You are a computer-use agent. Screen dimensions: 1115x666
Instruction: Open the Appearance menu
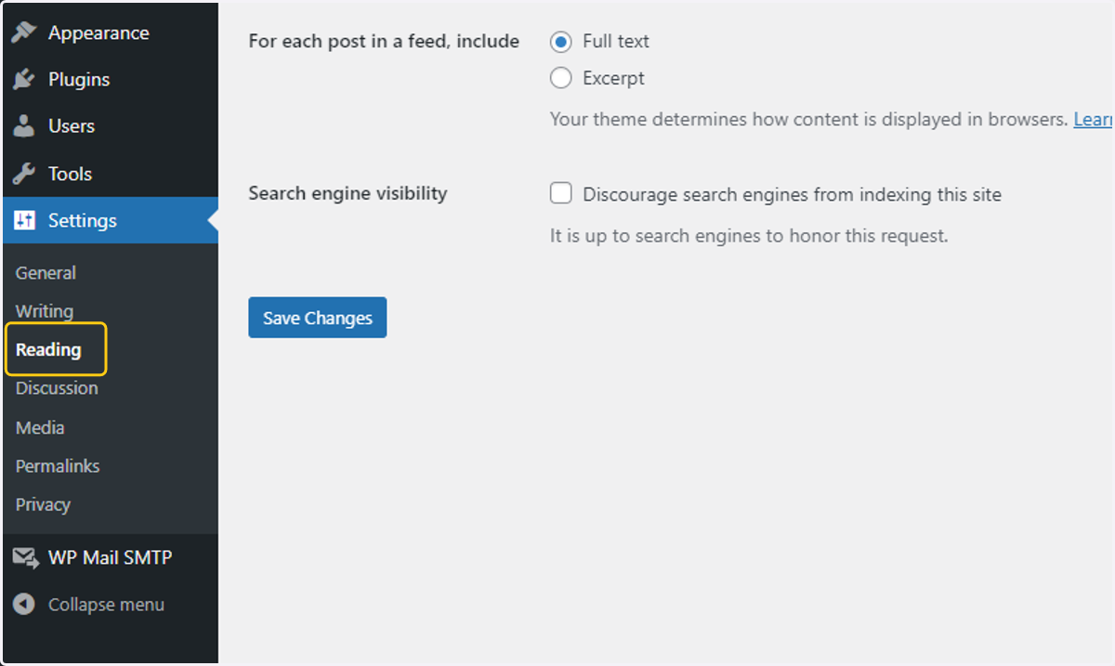[110, 33]
